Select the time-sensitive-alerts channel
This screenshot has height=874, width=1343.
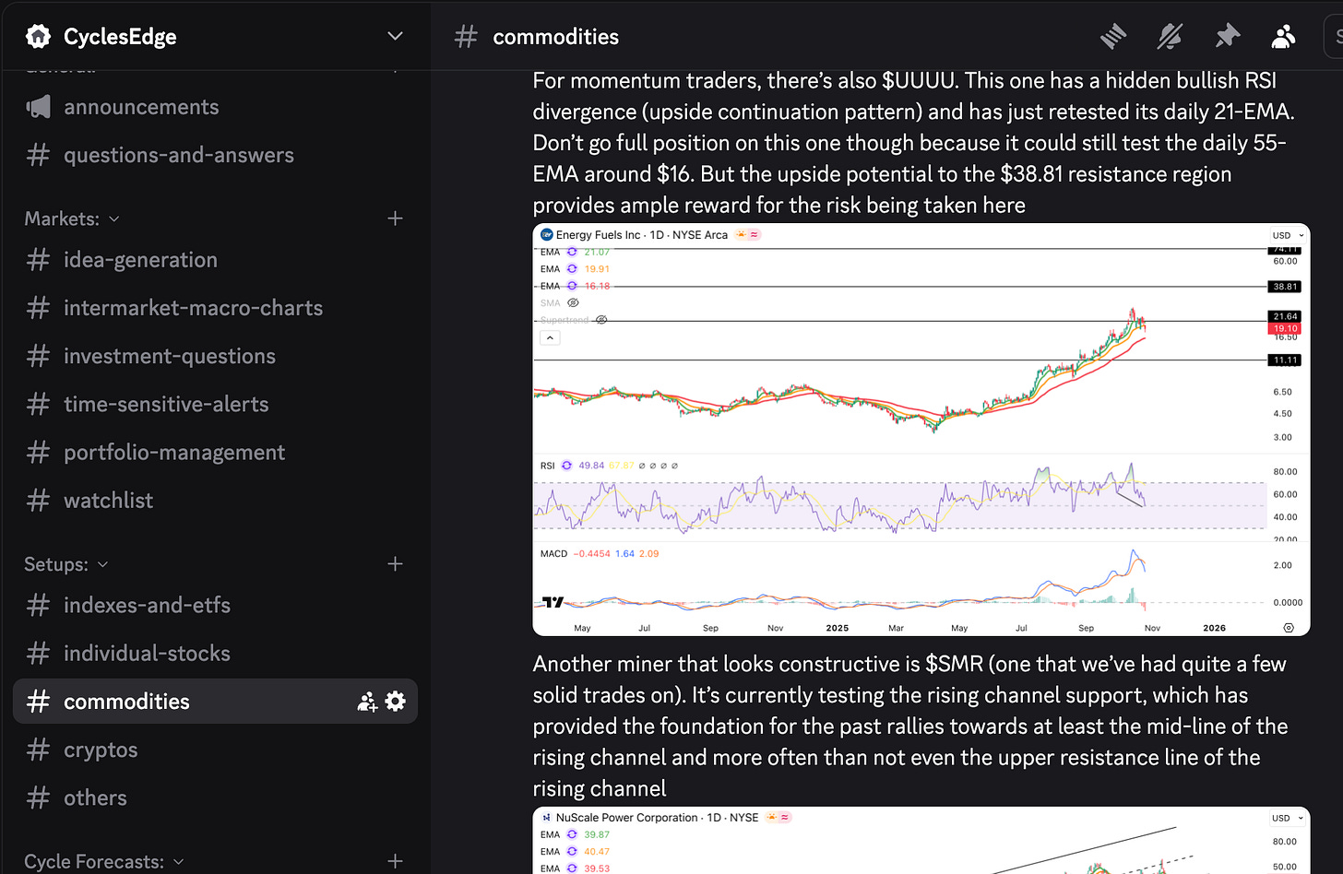tap(215, 404)
